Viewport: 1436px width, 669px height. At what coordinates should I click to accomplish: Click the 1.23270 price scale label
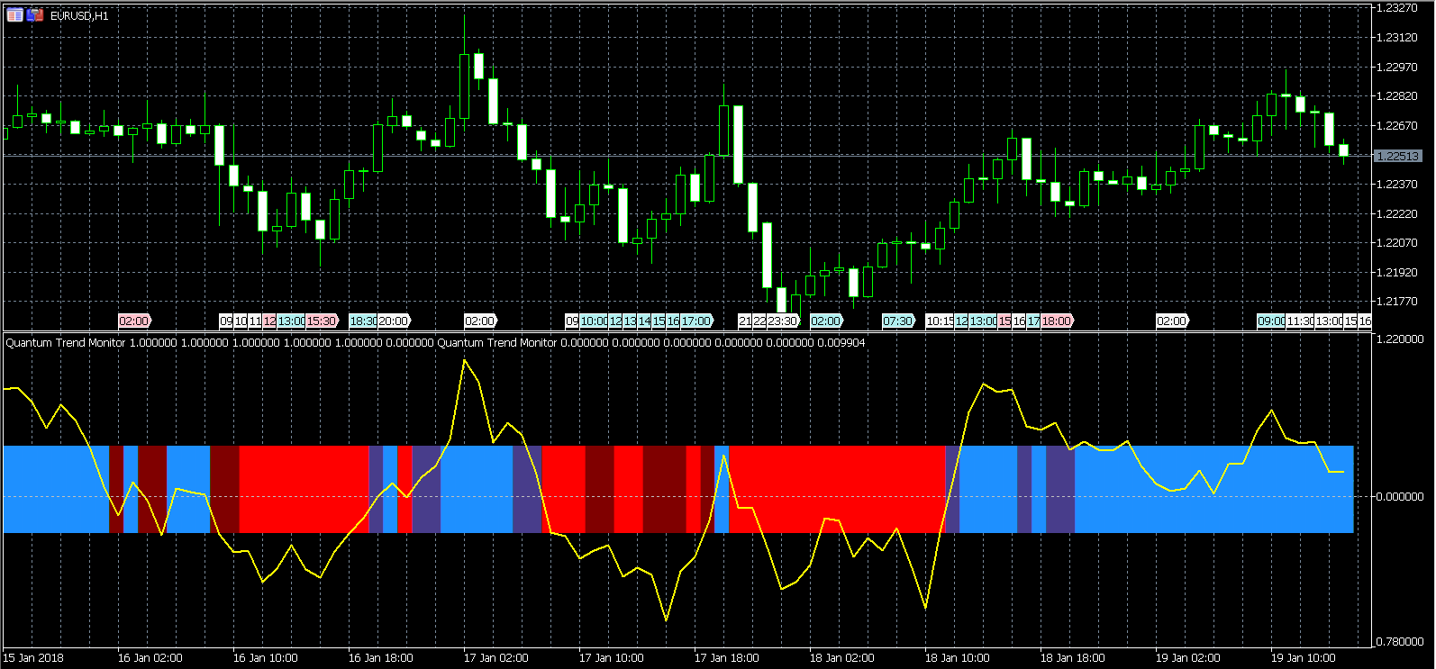point(1397,8)
